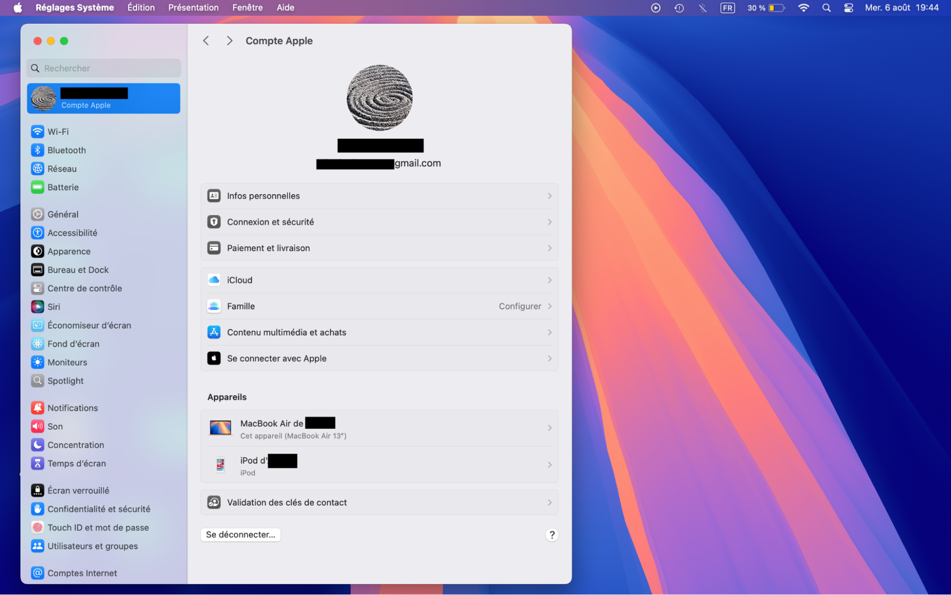Open the Édition menu
This screenshot has width=951, height=595.
[x=141, y=8]
